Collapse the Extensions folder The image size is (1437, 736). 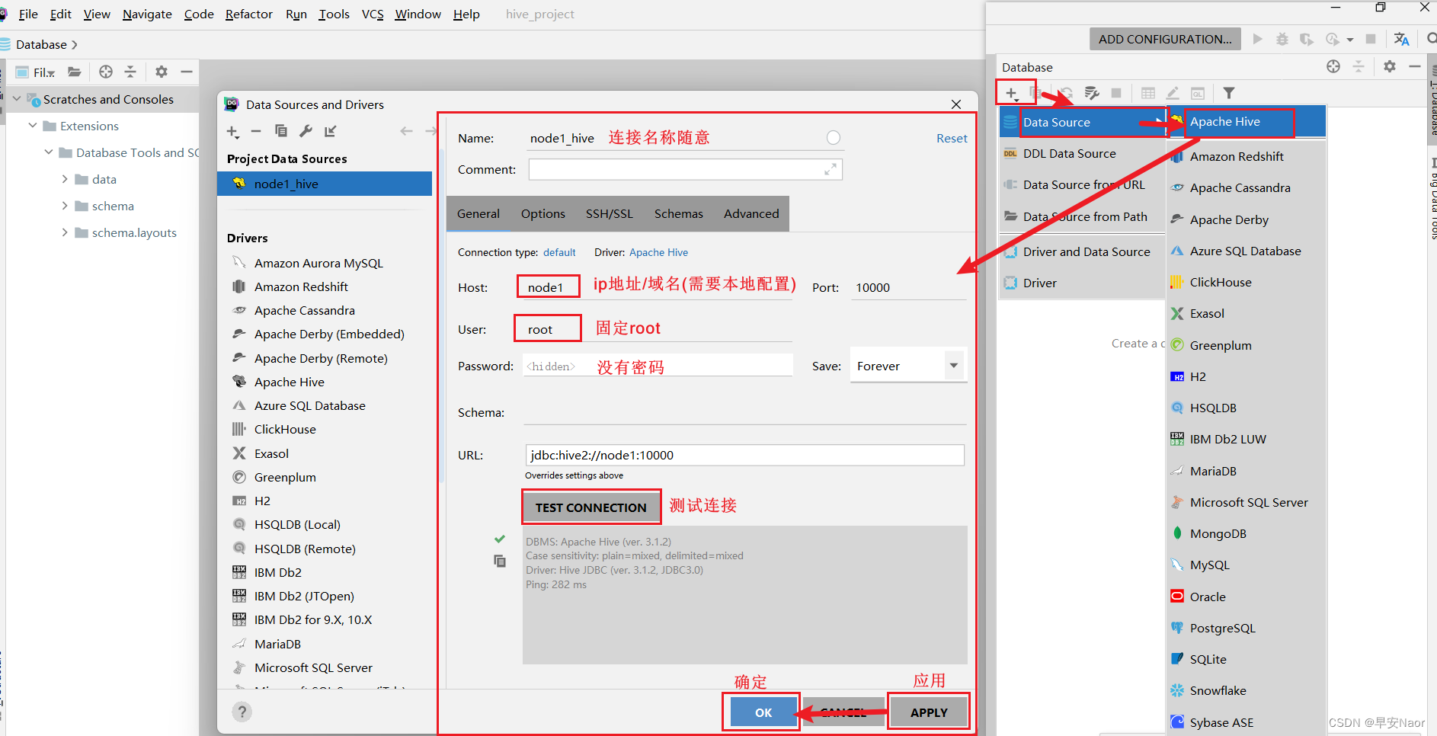(x=33, y=126)
